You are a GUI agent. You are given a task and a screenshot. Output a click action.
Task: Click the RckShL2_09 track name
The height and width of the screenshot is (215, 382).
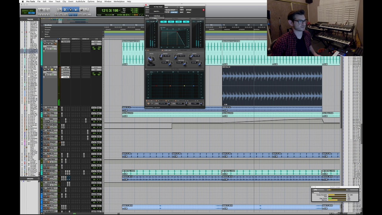tap(50, 41)
